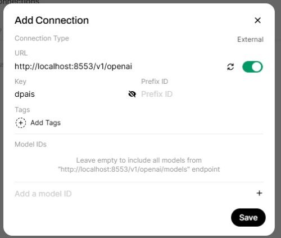The width and height of the screenshot is (281, 238).
Task: Focus the URL field with localhost:8553 address
Action: click(x=119, y=66)
